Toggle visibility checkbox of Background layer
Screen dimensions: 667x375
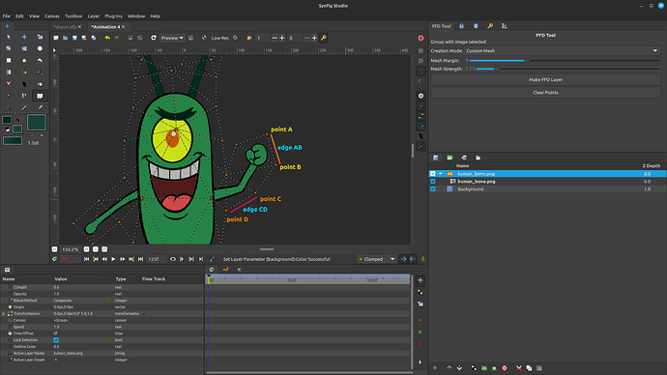click(x=433, y=188)
